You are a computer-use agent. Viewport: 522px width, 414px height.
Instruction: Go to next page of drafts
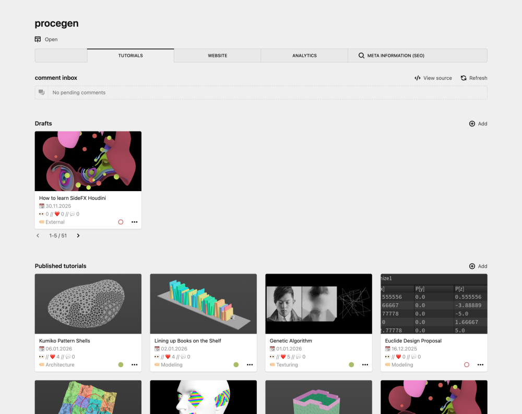point(78,236)
